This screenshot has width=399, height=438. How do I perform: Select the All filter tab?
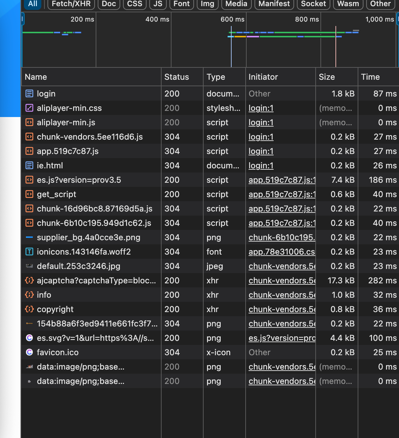[33, 4]
